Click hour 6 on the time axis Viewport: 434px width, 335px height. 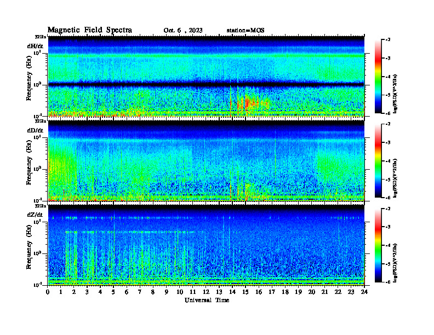coord(127,292)
